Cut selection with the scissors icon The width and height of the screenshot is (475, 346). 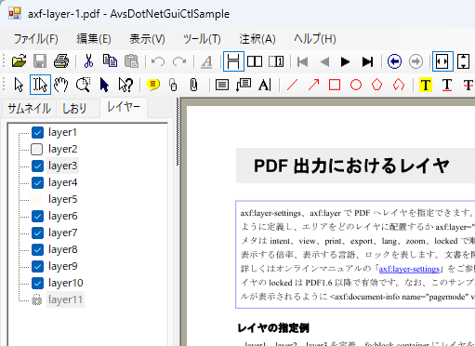point(88,61)
